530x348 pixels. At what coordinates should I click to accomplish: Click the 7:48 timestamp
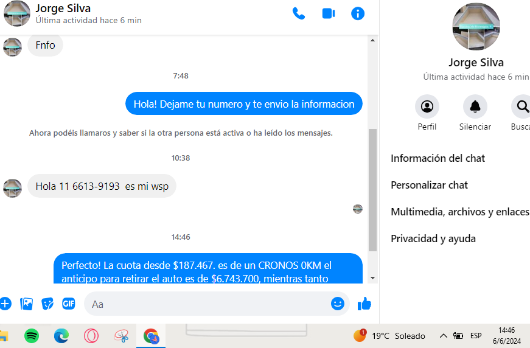coord(181,75)
